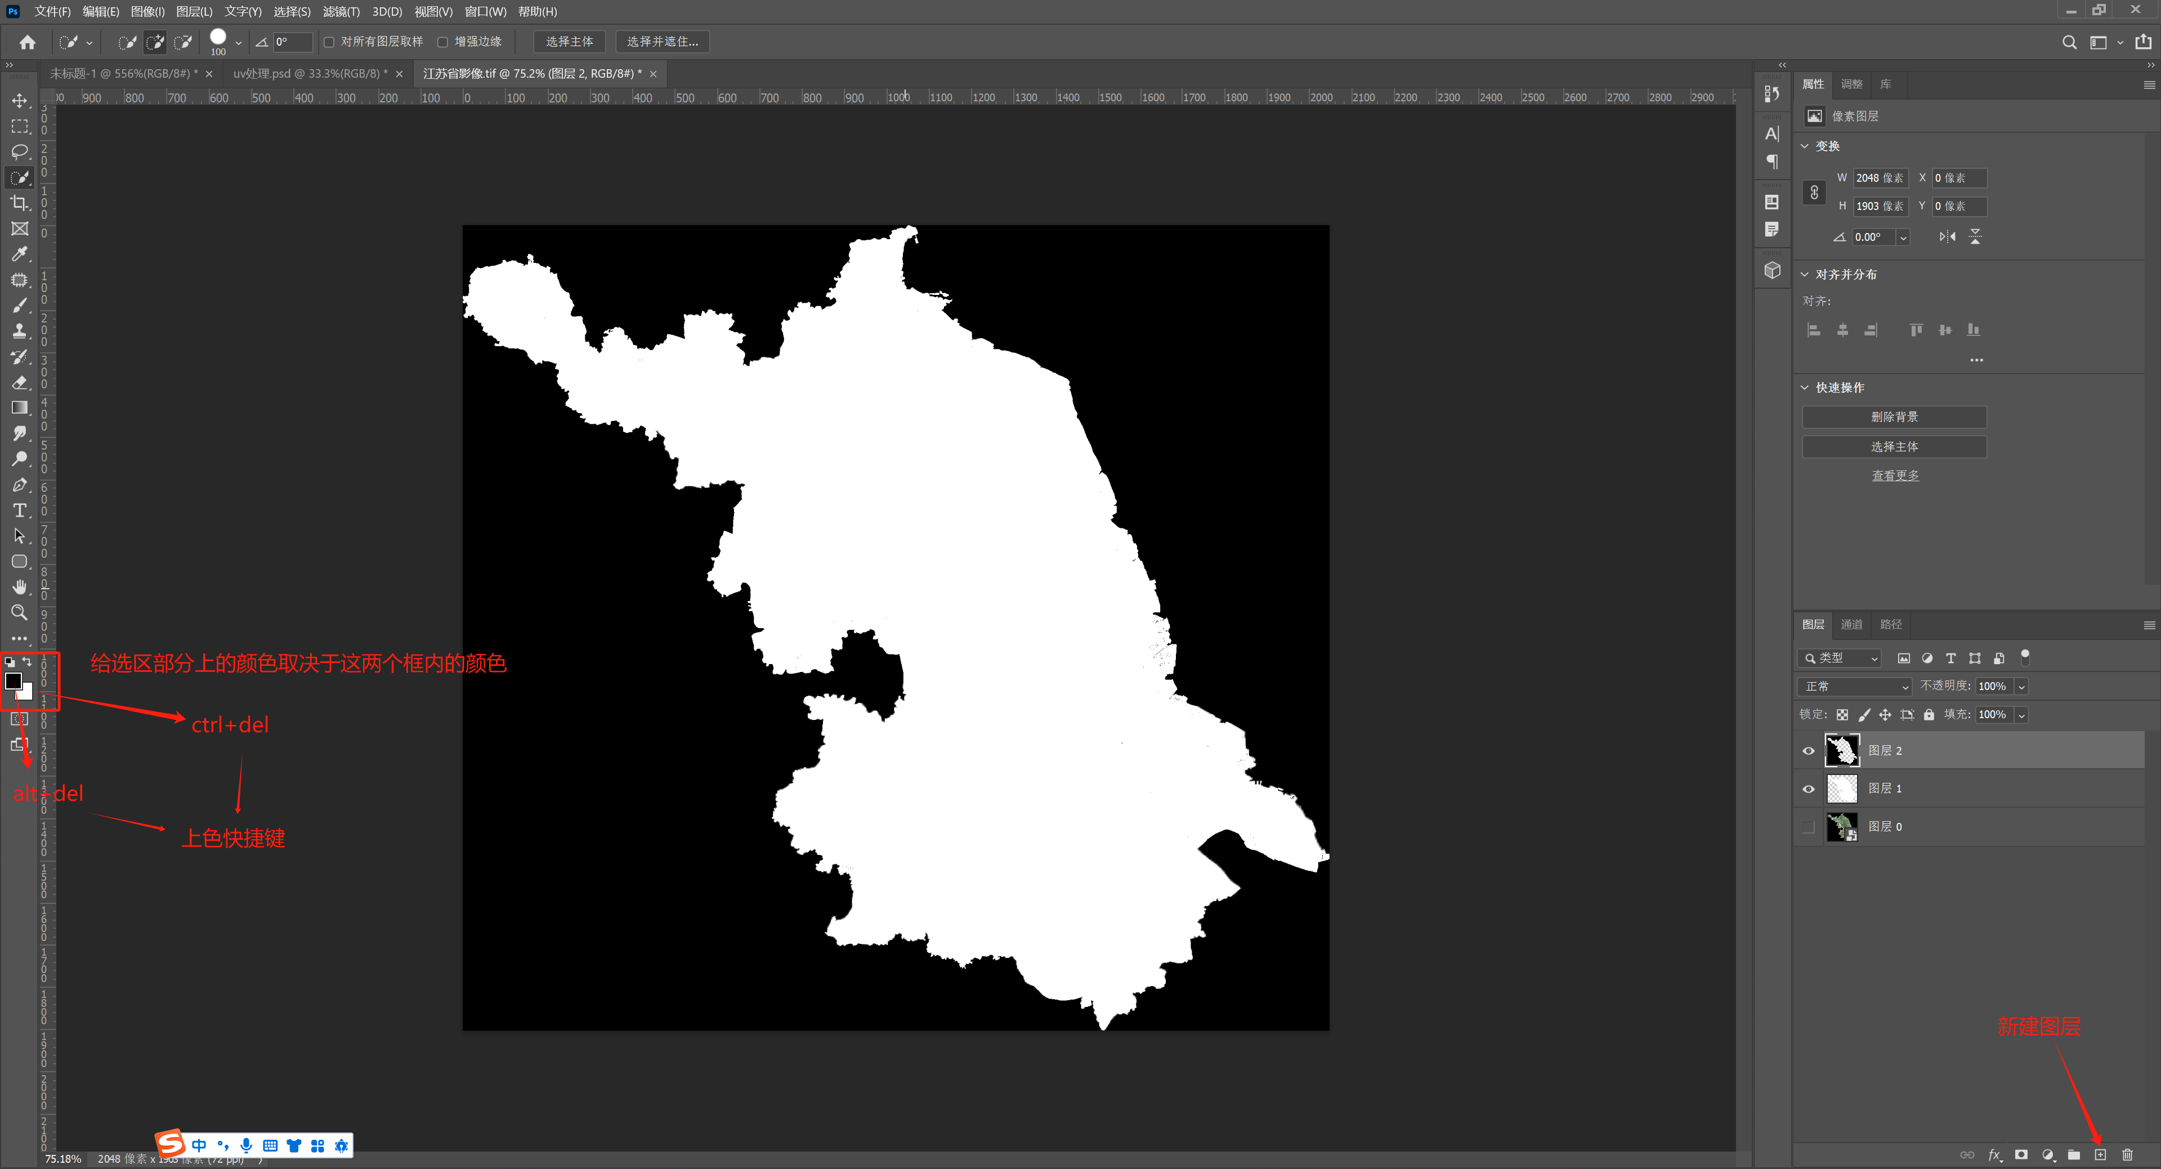Open the 图像(I) menu

pyautogui.click(x=147, y=11)
